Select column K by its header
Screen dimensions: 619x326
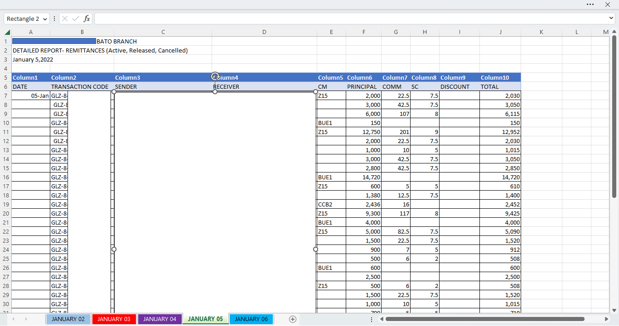541,32
